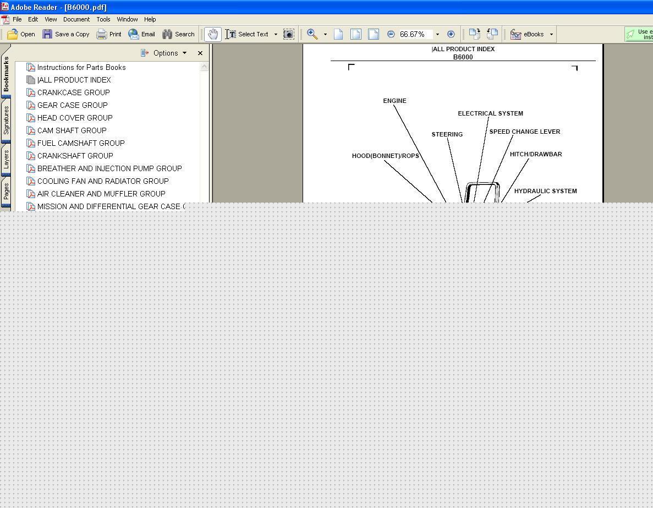Viewport: 653px width, 508px height.
Task: Click Save a Copy floppy icon
Action: tap(47, 34)
